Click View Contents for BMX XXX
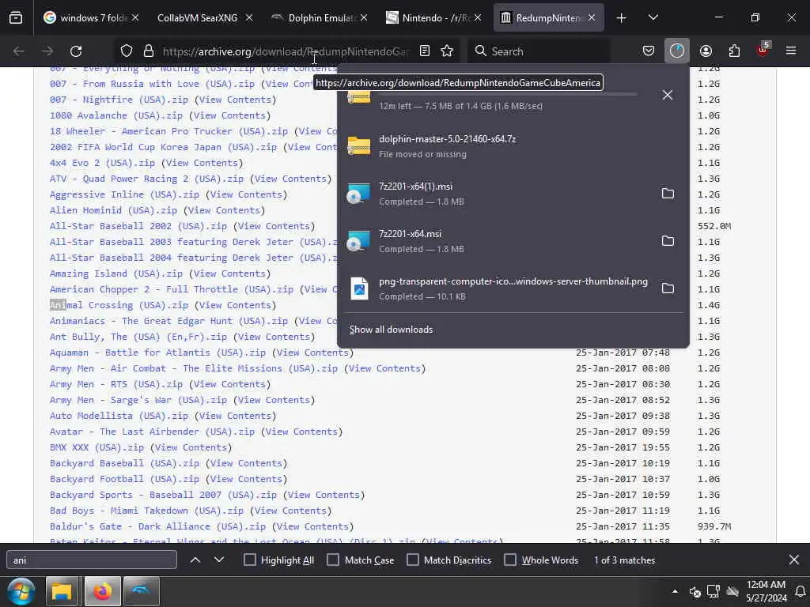The width and height of the screenshot is (810, 607). click(191, 447)
